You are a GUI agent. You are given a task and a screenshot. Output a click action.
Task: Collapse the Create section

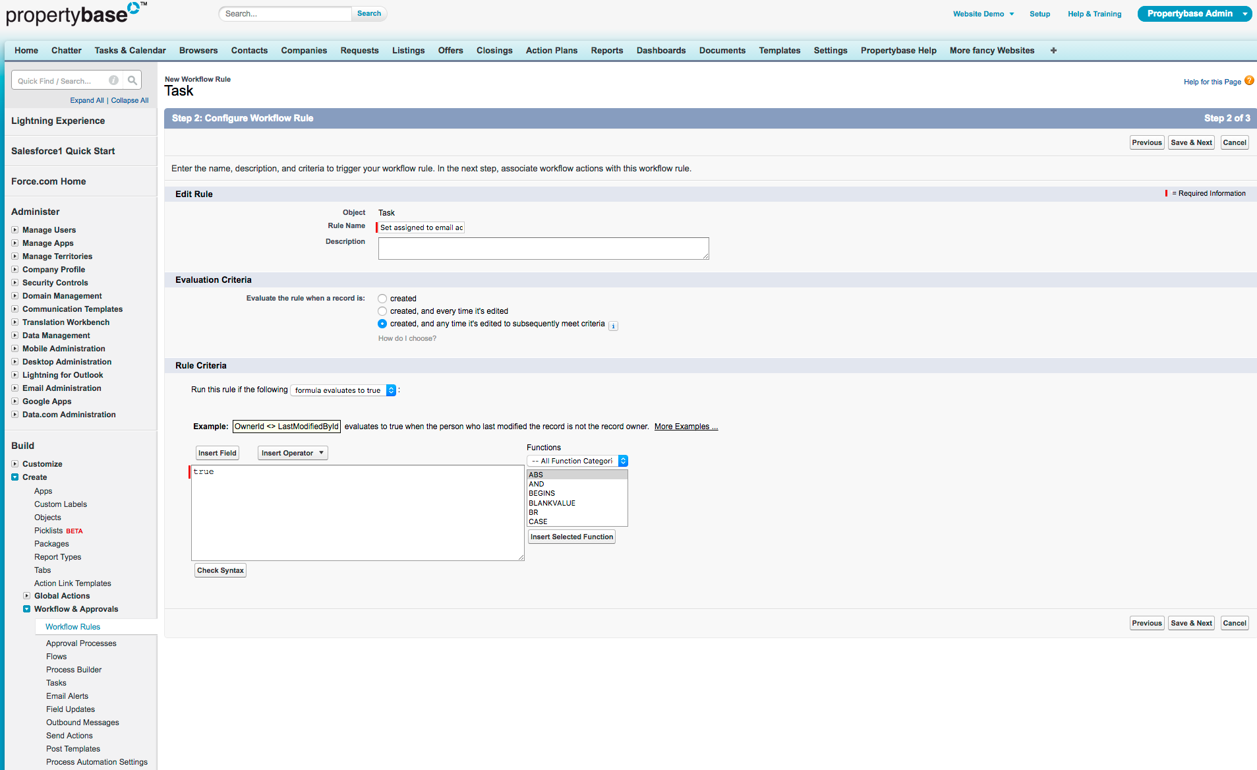pyautogui.click(x=15, y=477)
